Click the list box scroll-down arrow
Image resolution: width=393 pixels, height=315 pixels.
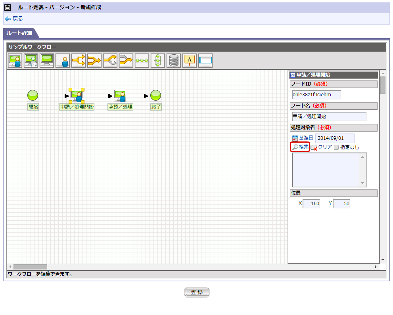point(363,183)
